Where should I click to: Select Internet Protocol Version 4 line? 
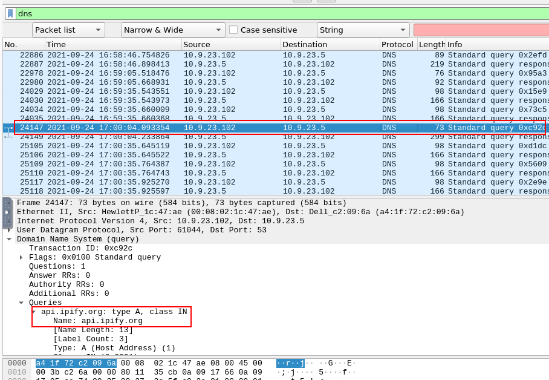(160, 221)
